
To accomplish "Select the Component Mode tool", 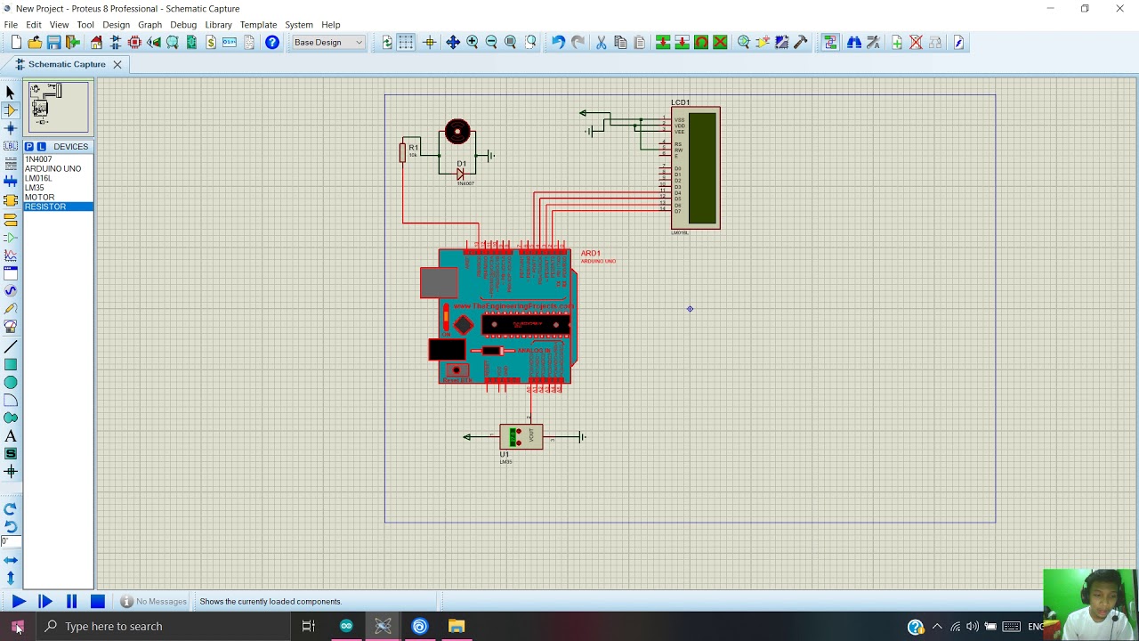I will click(11, 110).
